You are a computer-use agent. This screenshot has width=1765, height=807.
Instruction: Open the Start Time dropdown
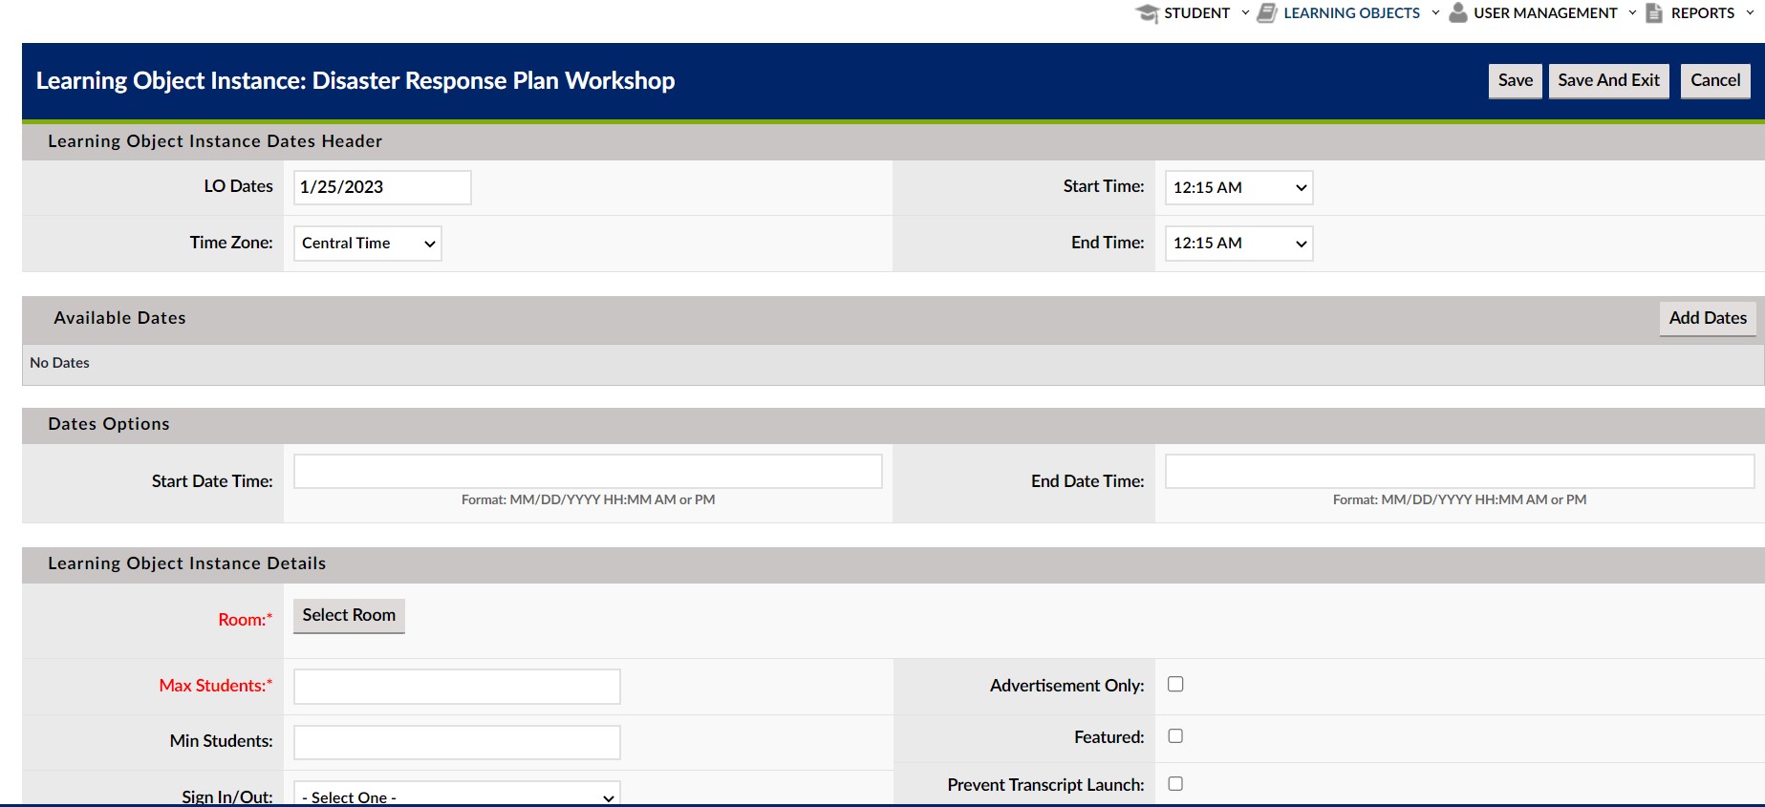coord(1238,187)
